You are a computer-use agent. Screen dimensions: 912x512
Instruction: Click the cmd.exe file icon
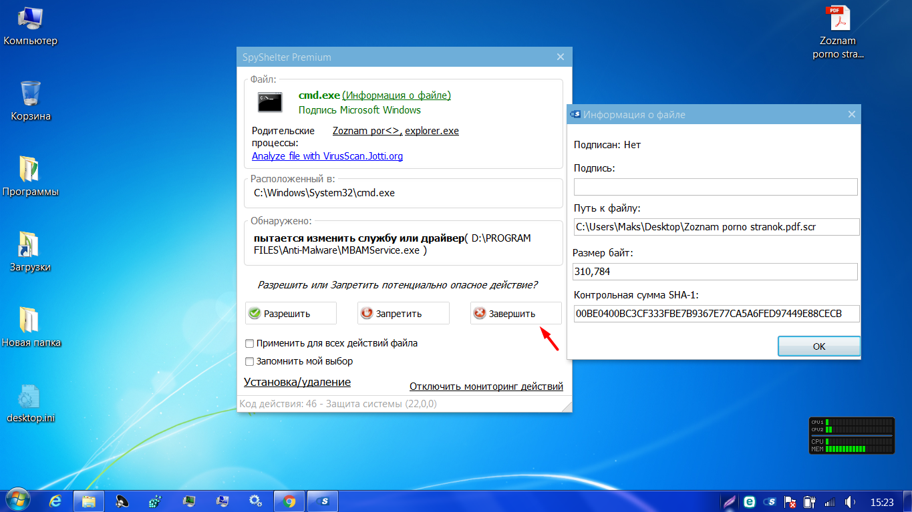[x=270, y=102]
